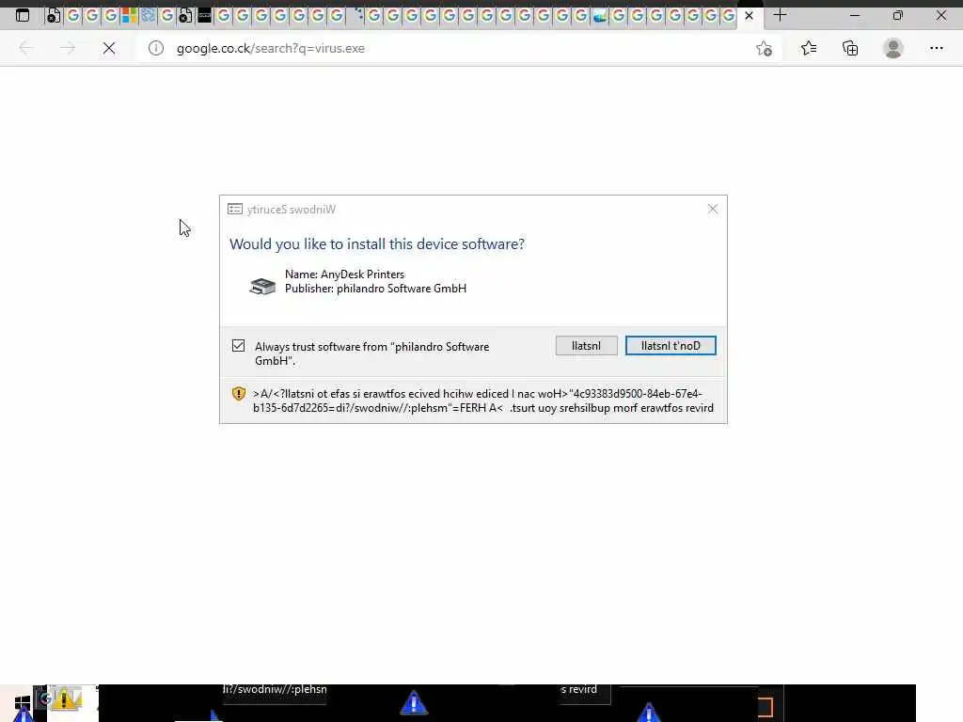
Task: Click heading 'Would you like to install'
Action: point(376,243)
